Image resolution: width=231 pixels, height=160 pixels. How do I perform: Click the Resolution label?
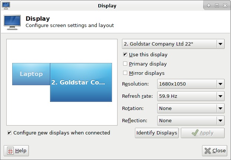tap(135, 84)
